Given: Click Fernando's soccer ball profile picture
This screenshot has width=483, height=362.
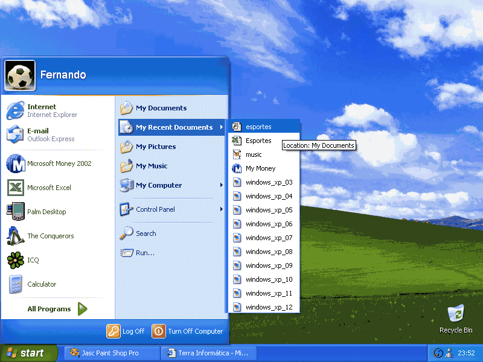Looking at the screenshot, I should coord(20,75).
